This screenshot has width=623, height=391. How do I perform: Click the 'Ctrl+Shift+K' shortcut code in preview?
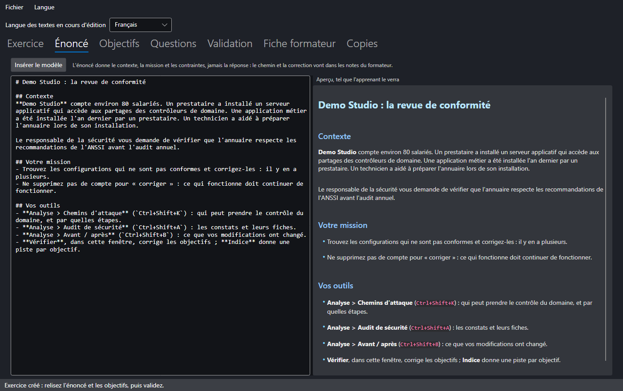click(436, 303)
